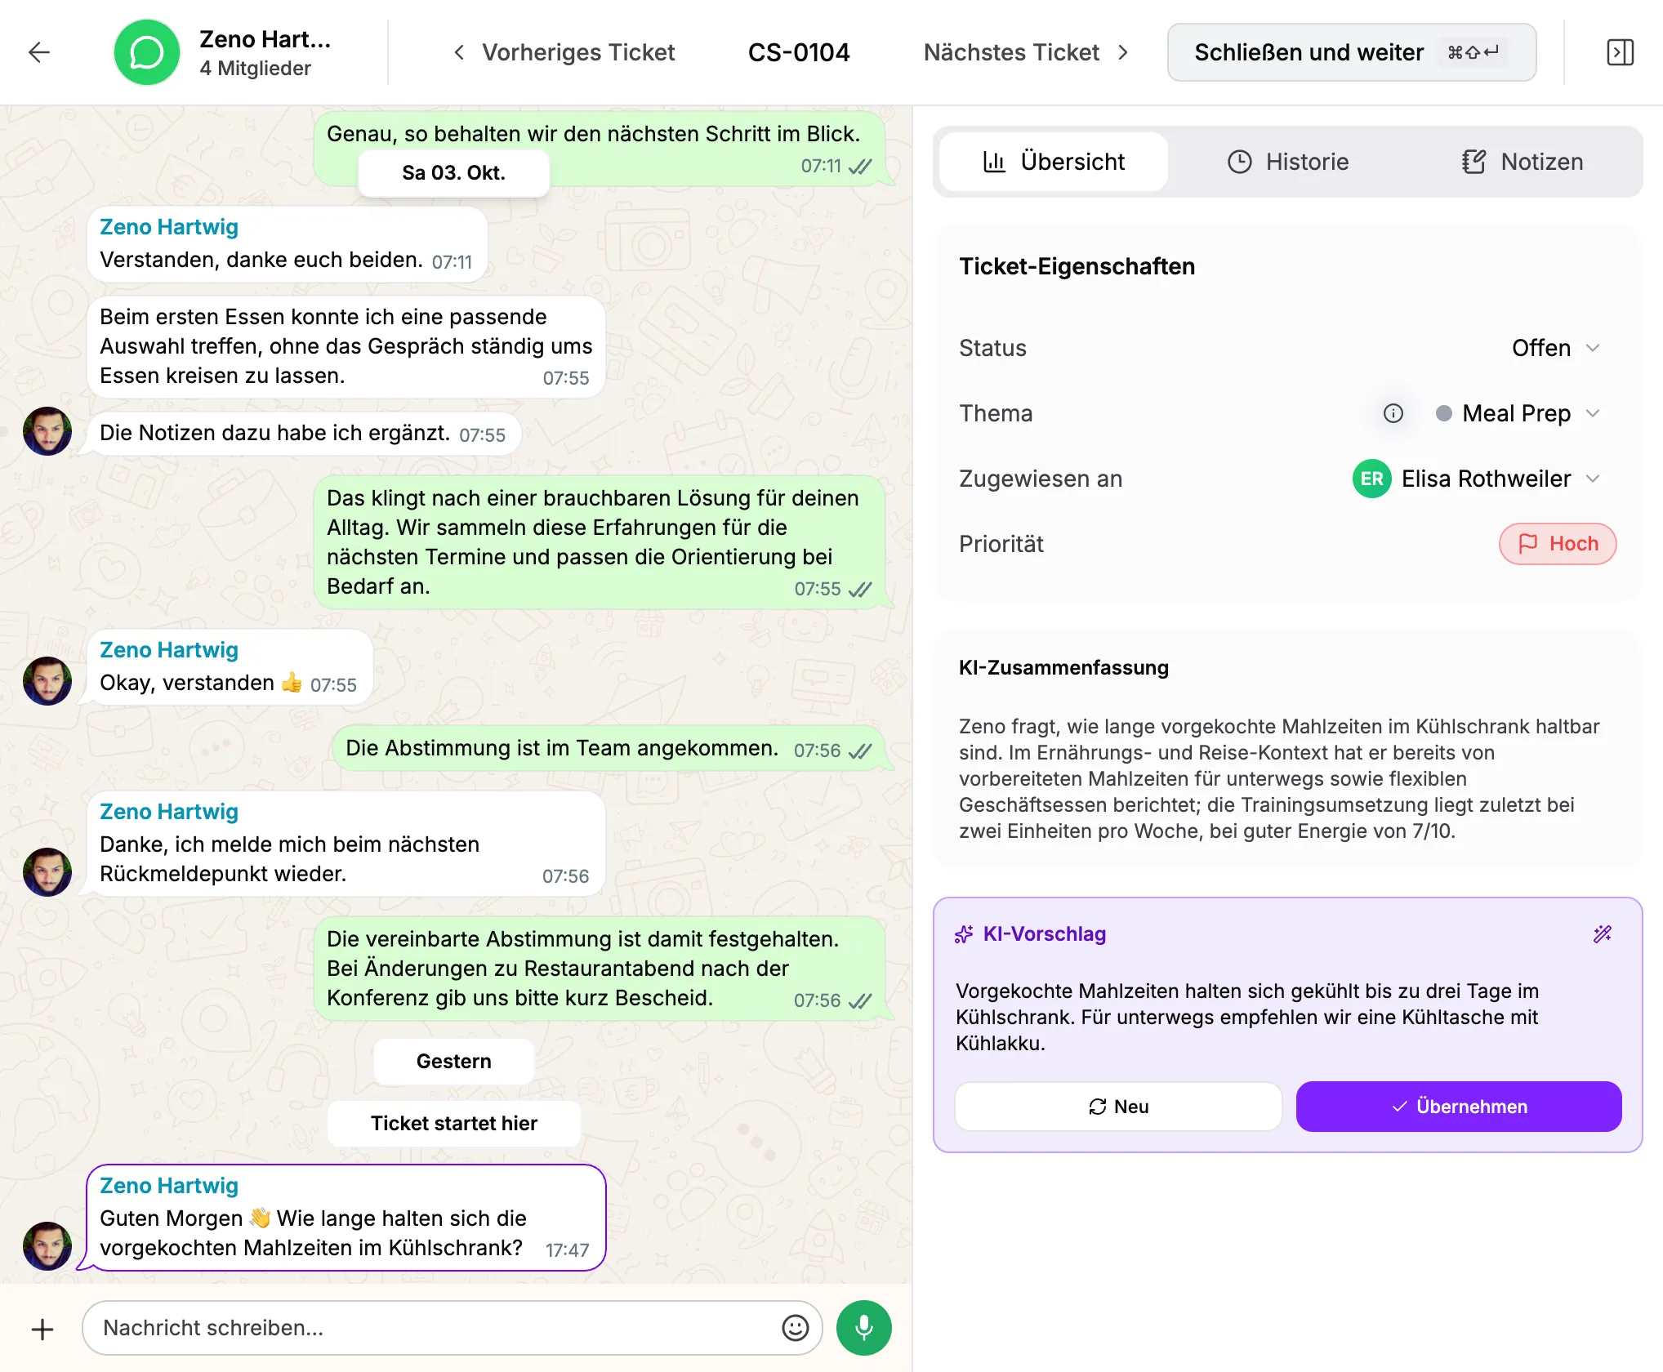Viewport: 1663px width, 1372px height.
Task: Click the ER avatar of Elisa Rothweiler
Action: [1372, 479]
